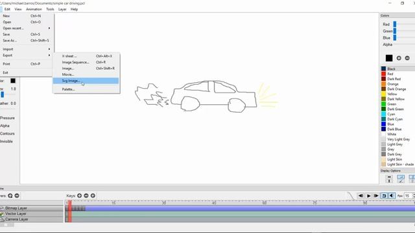This screenshot has height=233, width=415.
Task: Click the Fps value field
Action: pos(409,195)
